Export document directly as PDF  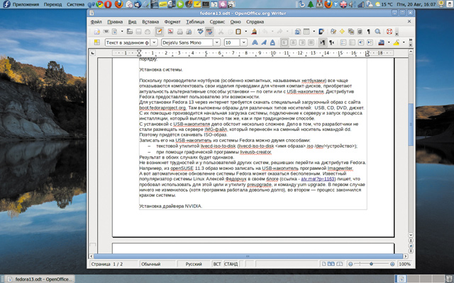[171, 32]
